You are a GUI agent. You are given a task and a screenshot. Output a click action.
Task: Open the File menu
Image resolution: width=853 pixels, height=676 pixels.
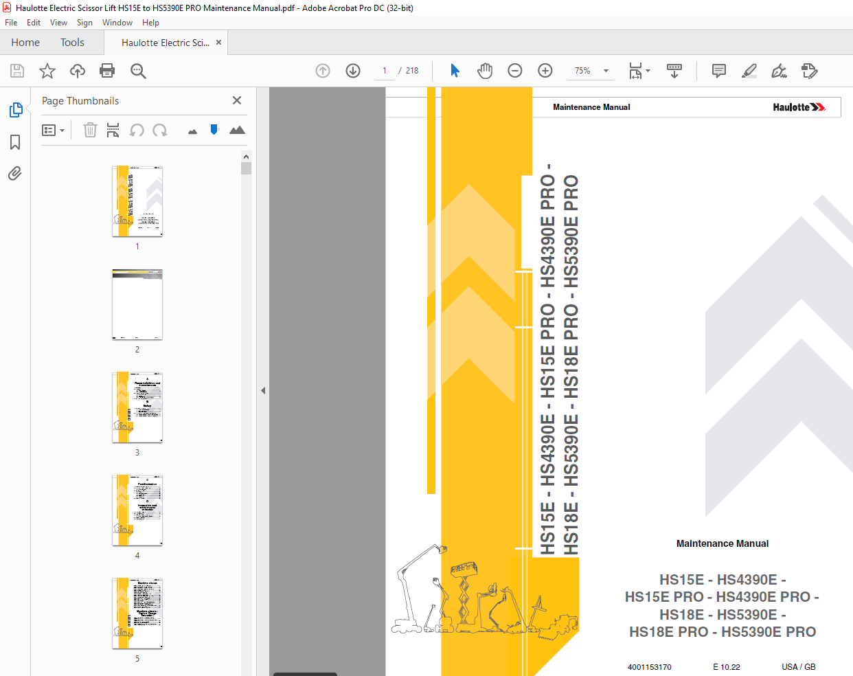click(11, 23)
